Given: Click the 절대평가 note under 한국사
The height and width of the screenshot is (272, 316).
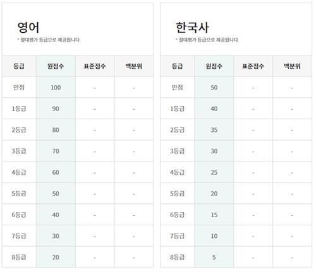Looking at the screenshot, I should coord(207,40).
